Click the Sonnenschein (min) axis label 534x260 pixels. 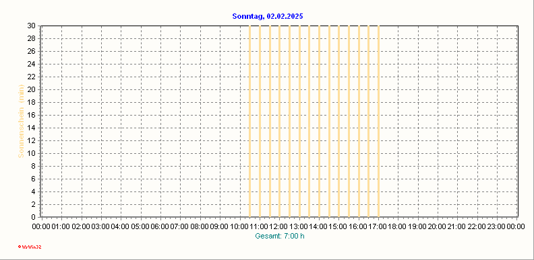(21, 121)
